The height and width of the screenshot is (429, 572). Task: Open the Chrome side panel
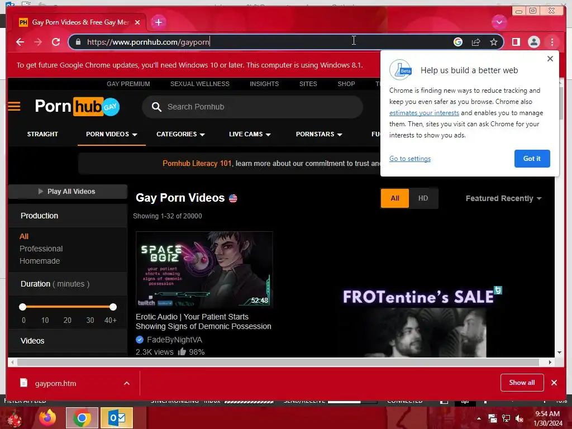pos(516,42)
